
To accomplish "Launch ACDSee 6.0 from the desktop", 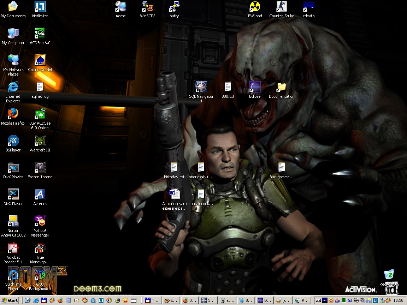I will 40,36.
